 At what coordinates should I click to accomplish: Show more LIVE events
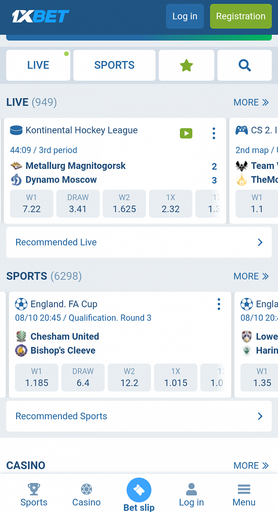click(251, 102)
